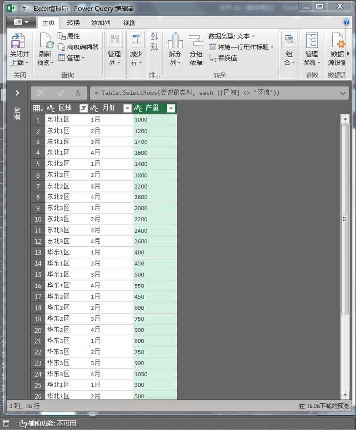
Task: Cancel the formula edit with the X icon
Action: [x=41, y=93]
